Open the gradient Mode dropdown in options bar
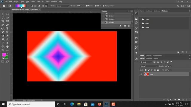 [62, 6]
